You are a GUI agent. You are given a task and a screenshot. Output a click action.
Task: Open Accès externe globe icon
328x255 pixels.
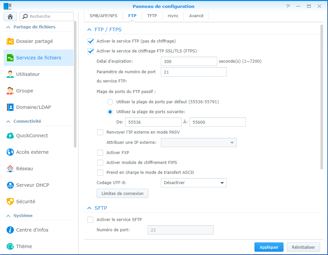(x=10, y=152)
